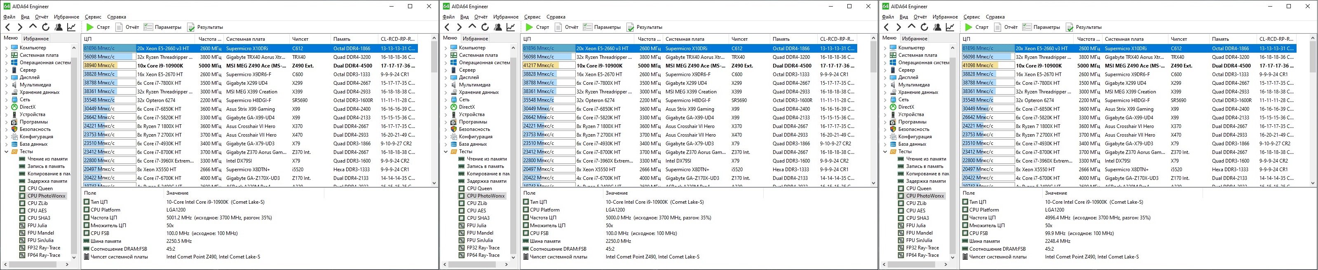Open Вид menu in left AIDA64 window
1318x270 pixels.
click(25, 17)
